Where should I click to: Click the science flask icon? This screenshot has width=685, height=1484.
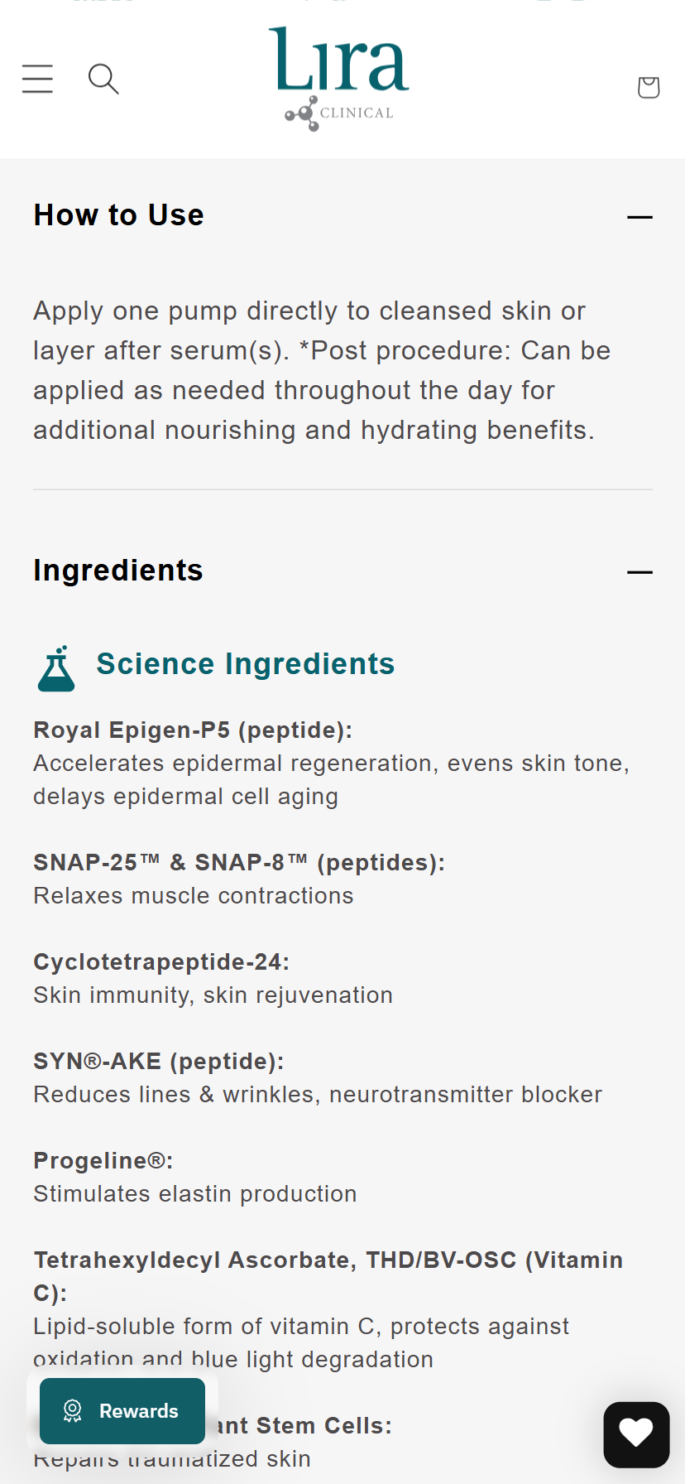pos(56,668)
